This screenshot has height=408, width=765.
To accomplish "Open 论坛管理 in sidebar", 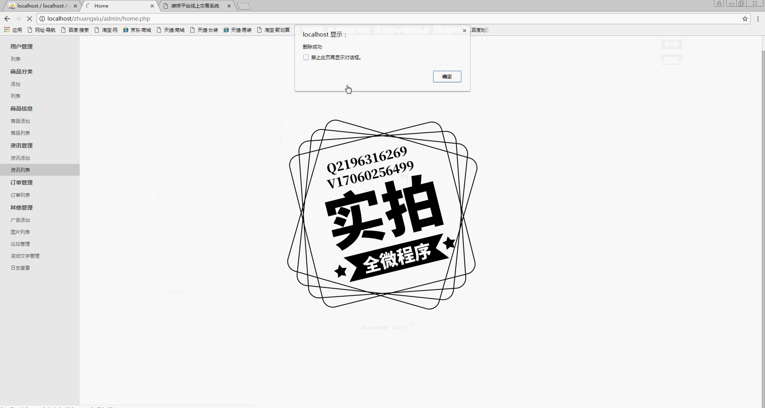I will (x=20, y=244).
